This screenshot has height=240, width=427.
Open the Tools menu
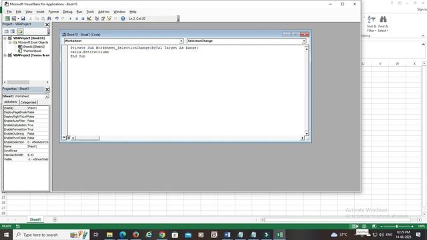tap(90, 12)
